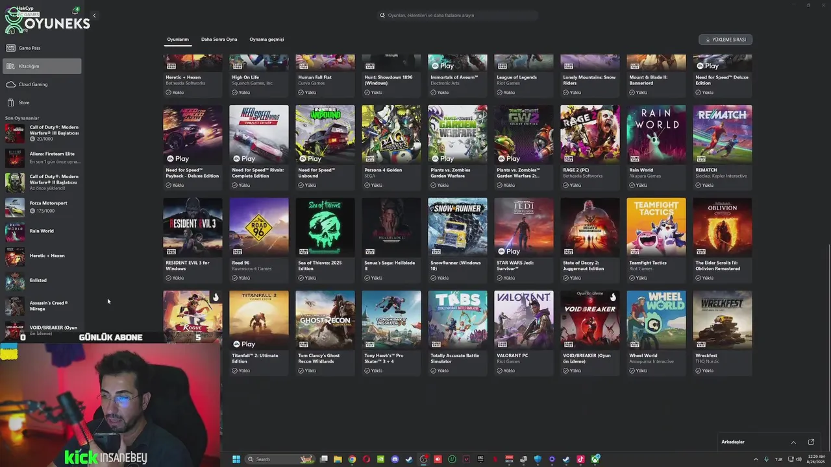This screenshot has height=467, width=831.
Task: Click the 'Senua's Saga: Hellblade II' title
Action: coord(388,266)
